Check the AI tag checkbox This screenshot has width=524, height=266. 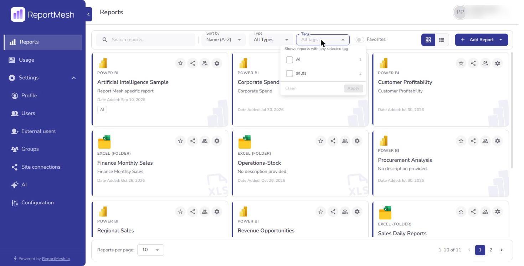click(289, 60)
